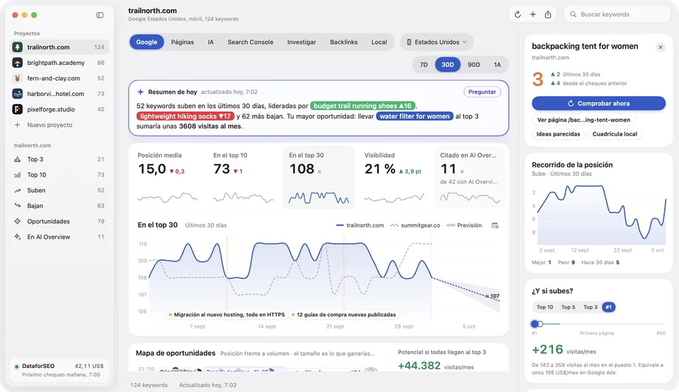Toggle the Previsión legend series
679x392 pixels.
coord(464,225)
